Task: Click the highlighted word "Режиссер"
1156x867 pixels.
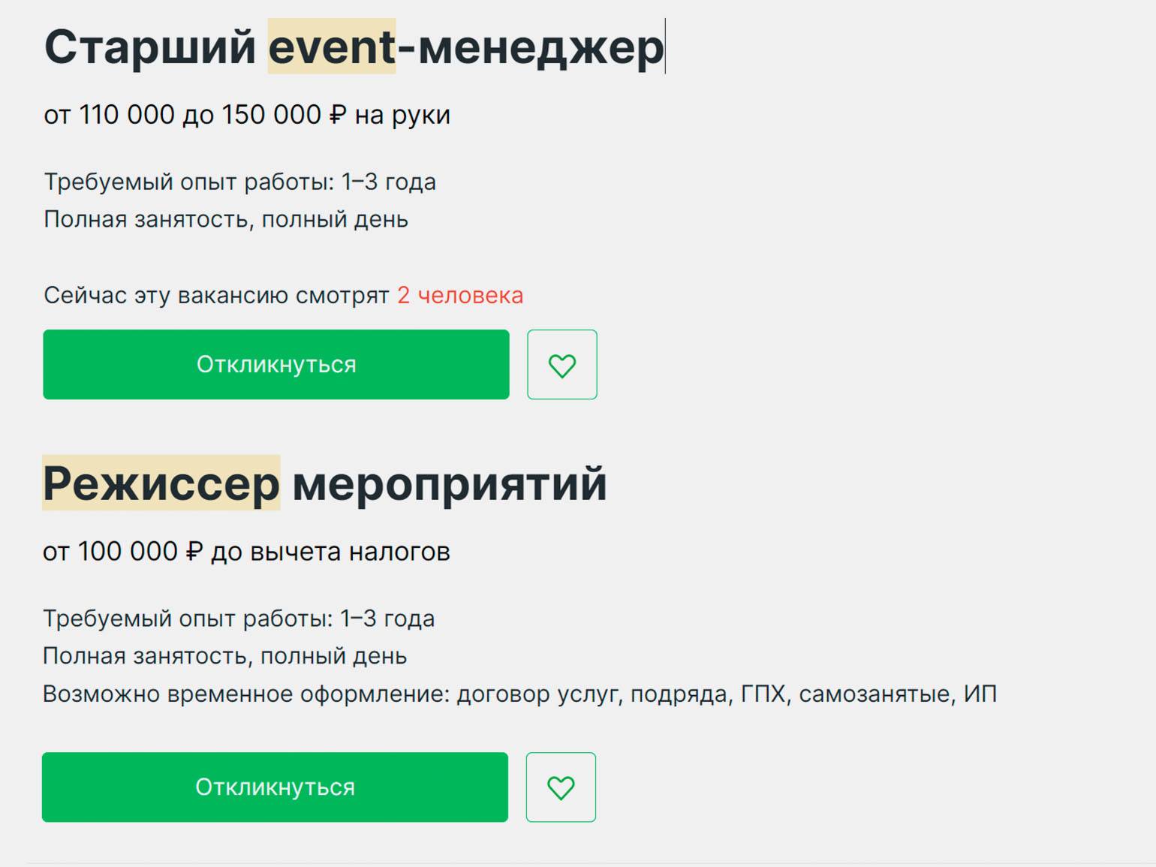Action: (x=161, y=484)
